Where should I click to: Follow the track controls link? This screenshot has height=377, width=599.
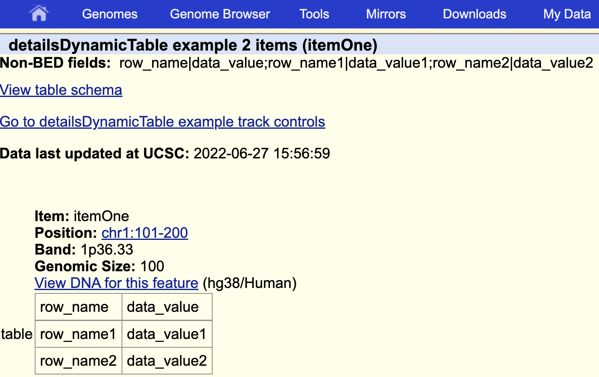click(162, 122)
